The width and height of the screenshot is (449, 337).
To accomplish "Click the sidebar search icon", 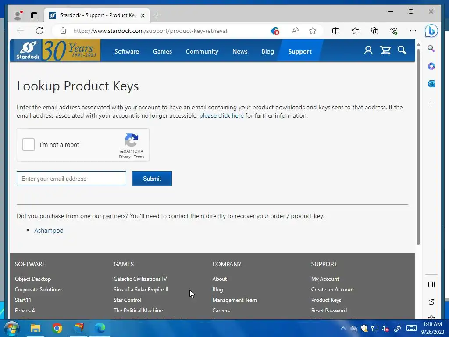I will 431,48.
